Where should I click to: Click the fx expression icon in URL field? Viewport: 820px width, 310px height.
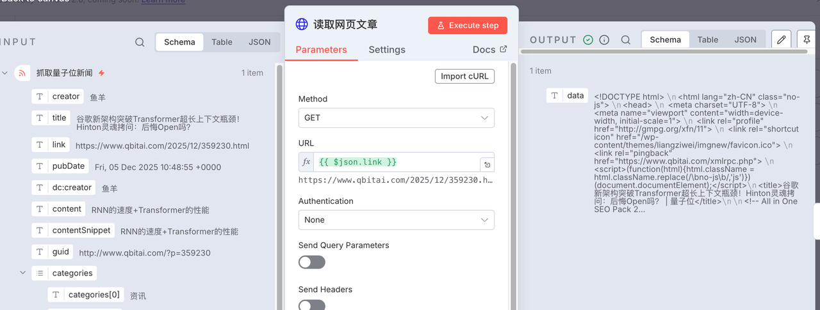coord(306,162)
